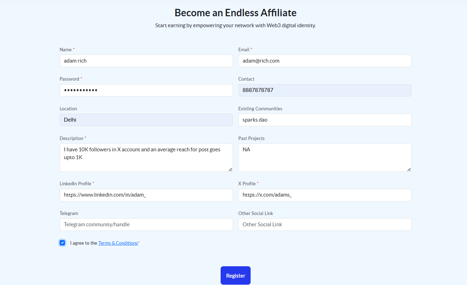
Task: Focus the Past Projects text area
Action: 325,157
